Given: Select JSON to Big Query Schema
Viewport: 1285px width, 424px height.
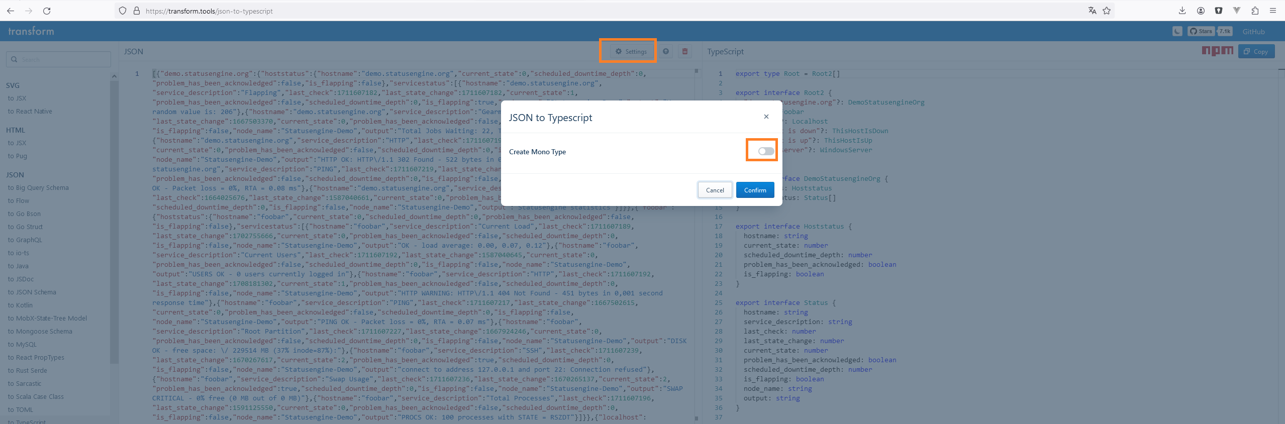Looking at the screenshot, I should point(38,187).
